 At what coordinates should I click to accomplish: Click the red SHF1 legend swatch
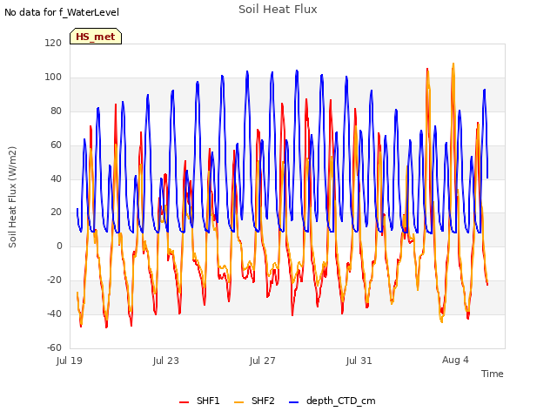[184, 402]
